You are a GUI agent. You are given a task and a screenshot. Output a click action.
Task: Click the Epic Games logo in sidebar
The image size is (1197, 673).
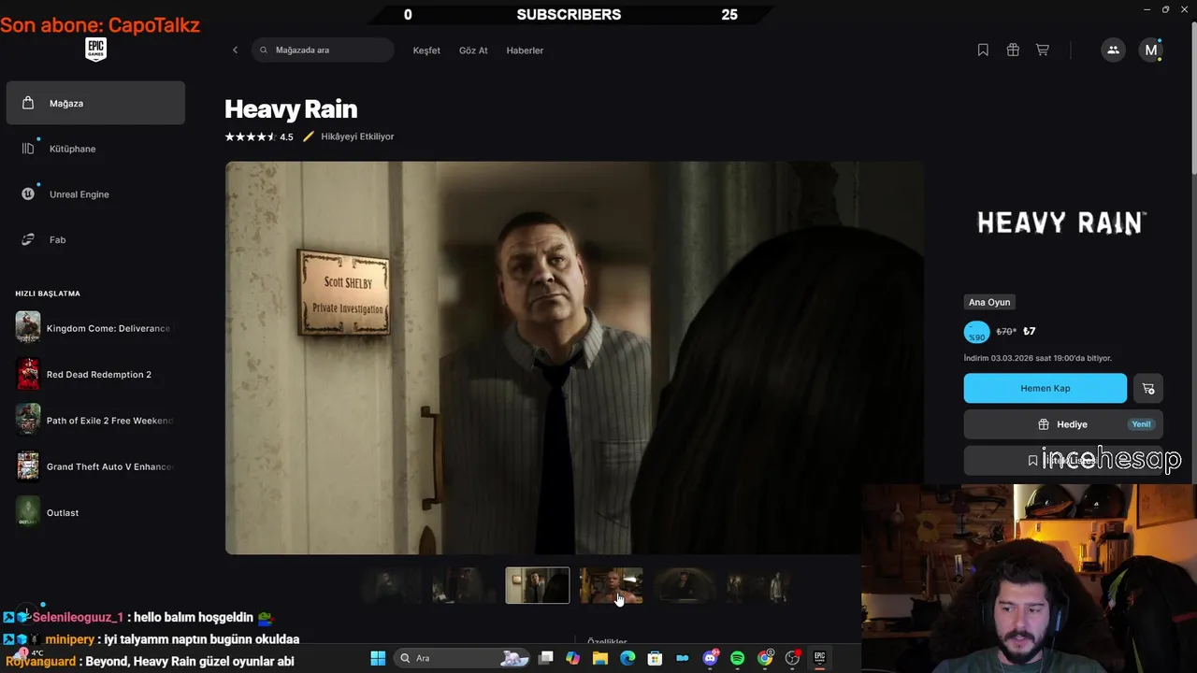95,50
